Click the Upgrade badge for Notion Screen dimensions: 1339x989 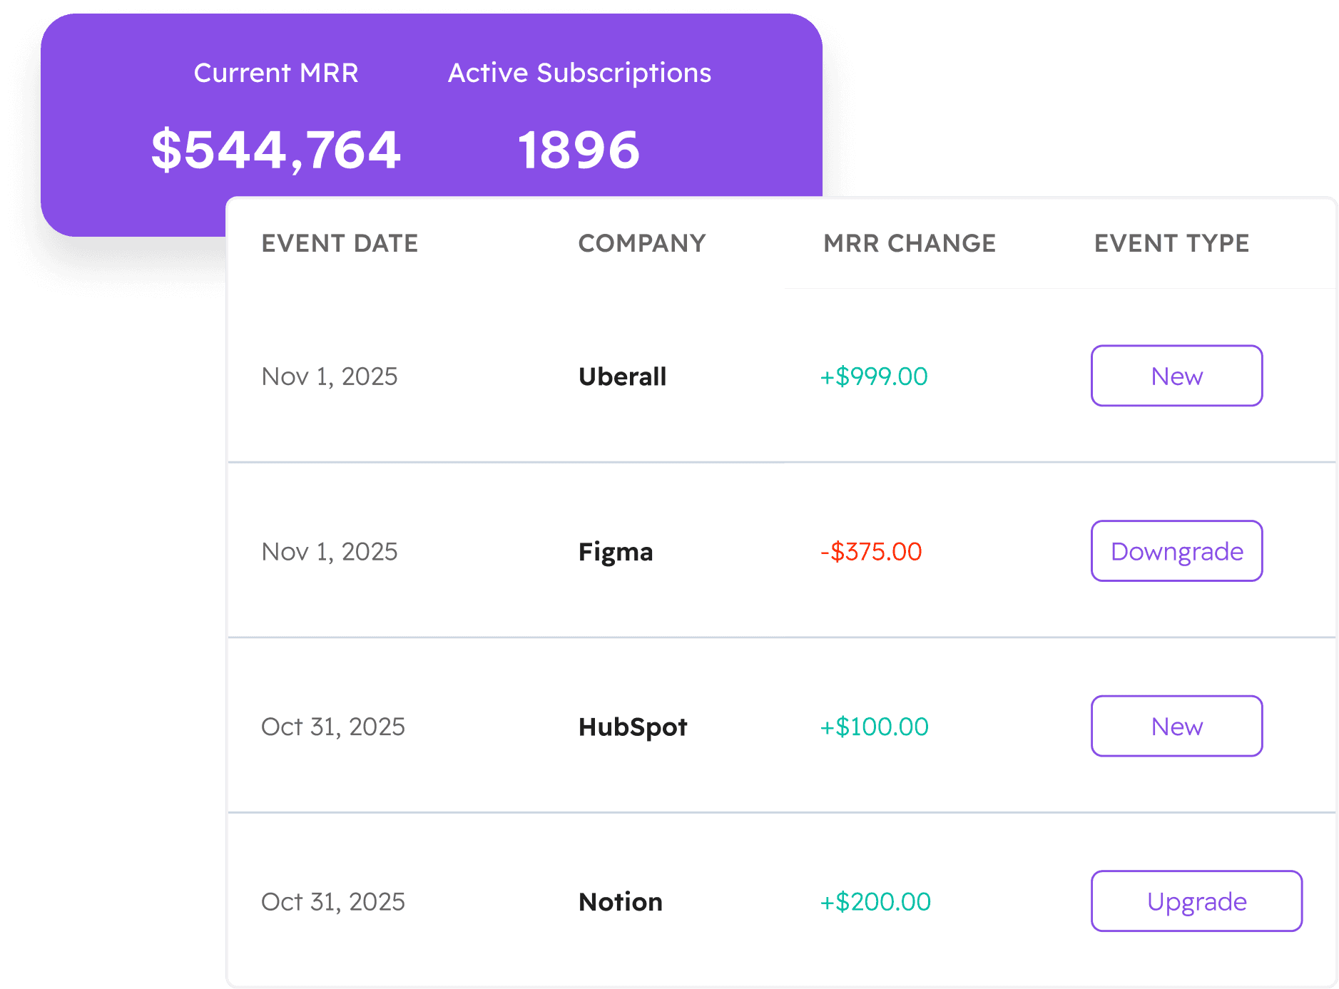coord(1196,901)
